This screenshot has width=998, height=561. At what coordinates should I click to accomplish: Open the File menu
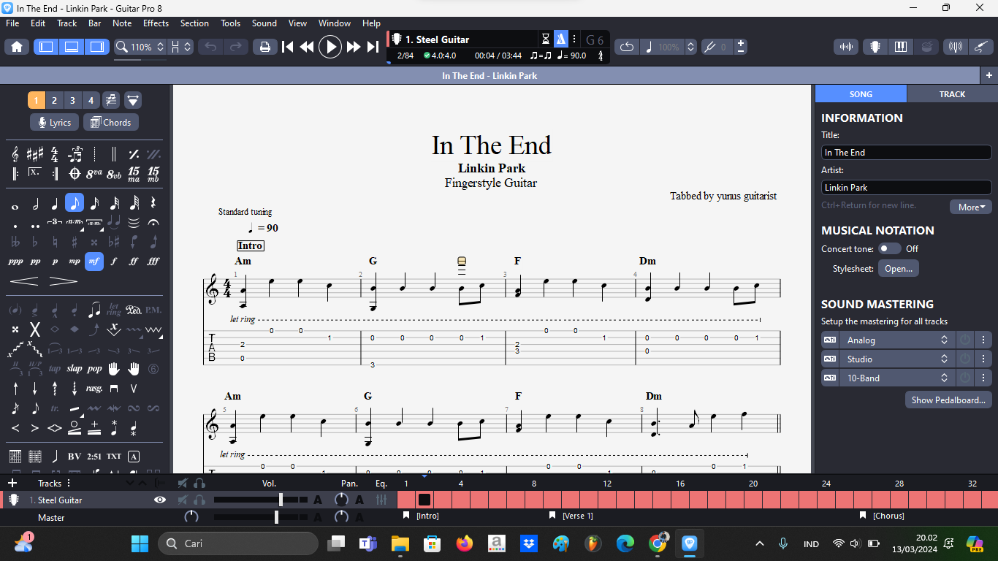pos(12,23)
